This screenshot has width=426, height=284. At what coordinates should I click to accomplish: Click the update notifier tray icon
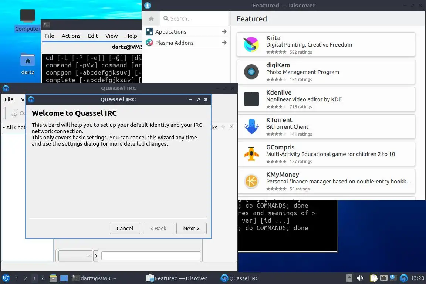point(393,278)
